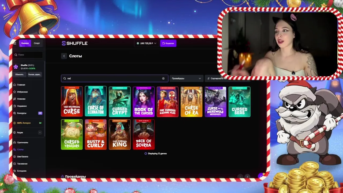Open the Панель управления button
The height and width of the screenshot is (193, 343).
35,75
